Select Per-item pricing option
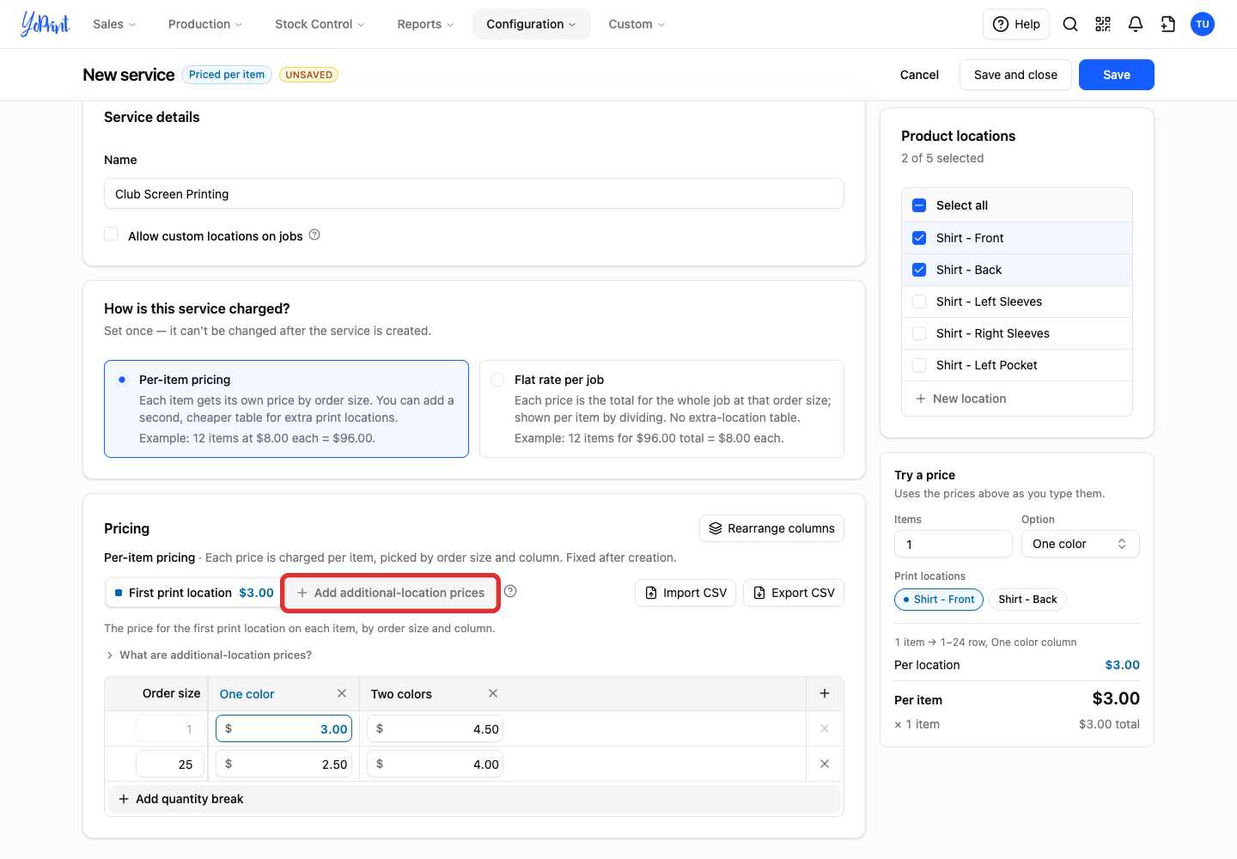The height and width of the screenshot is (859, 1237). [286, 409]
